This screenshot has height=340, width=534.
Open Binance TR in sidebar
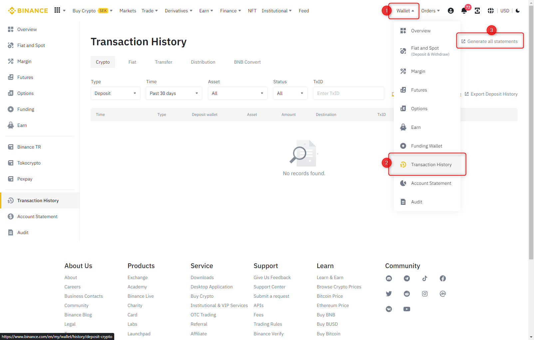(40, 147)
